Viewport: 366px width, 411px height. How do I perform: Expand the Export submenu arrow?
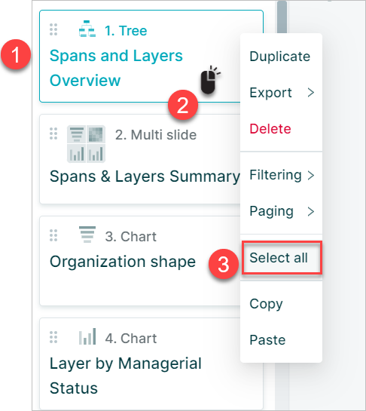click(311, 93)
